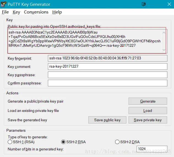Click the 'Save the generated key' text

(x=28, y=120)
